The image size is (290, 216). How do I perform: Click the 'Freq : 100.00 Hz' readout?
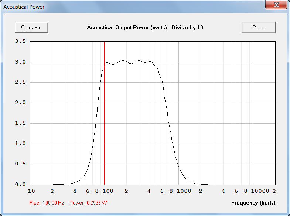point(47,203)
